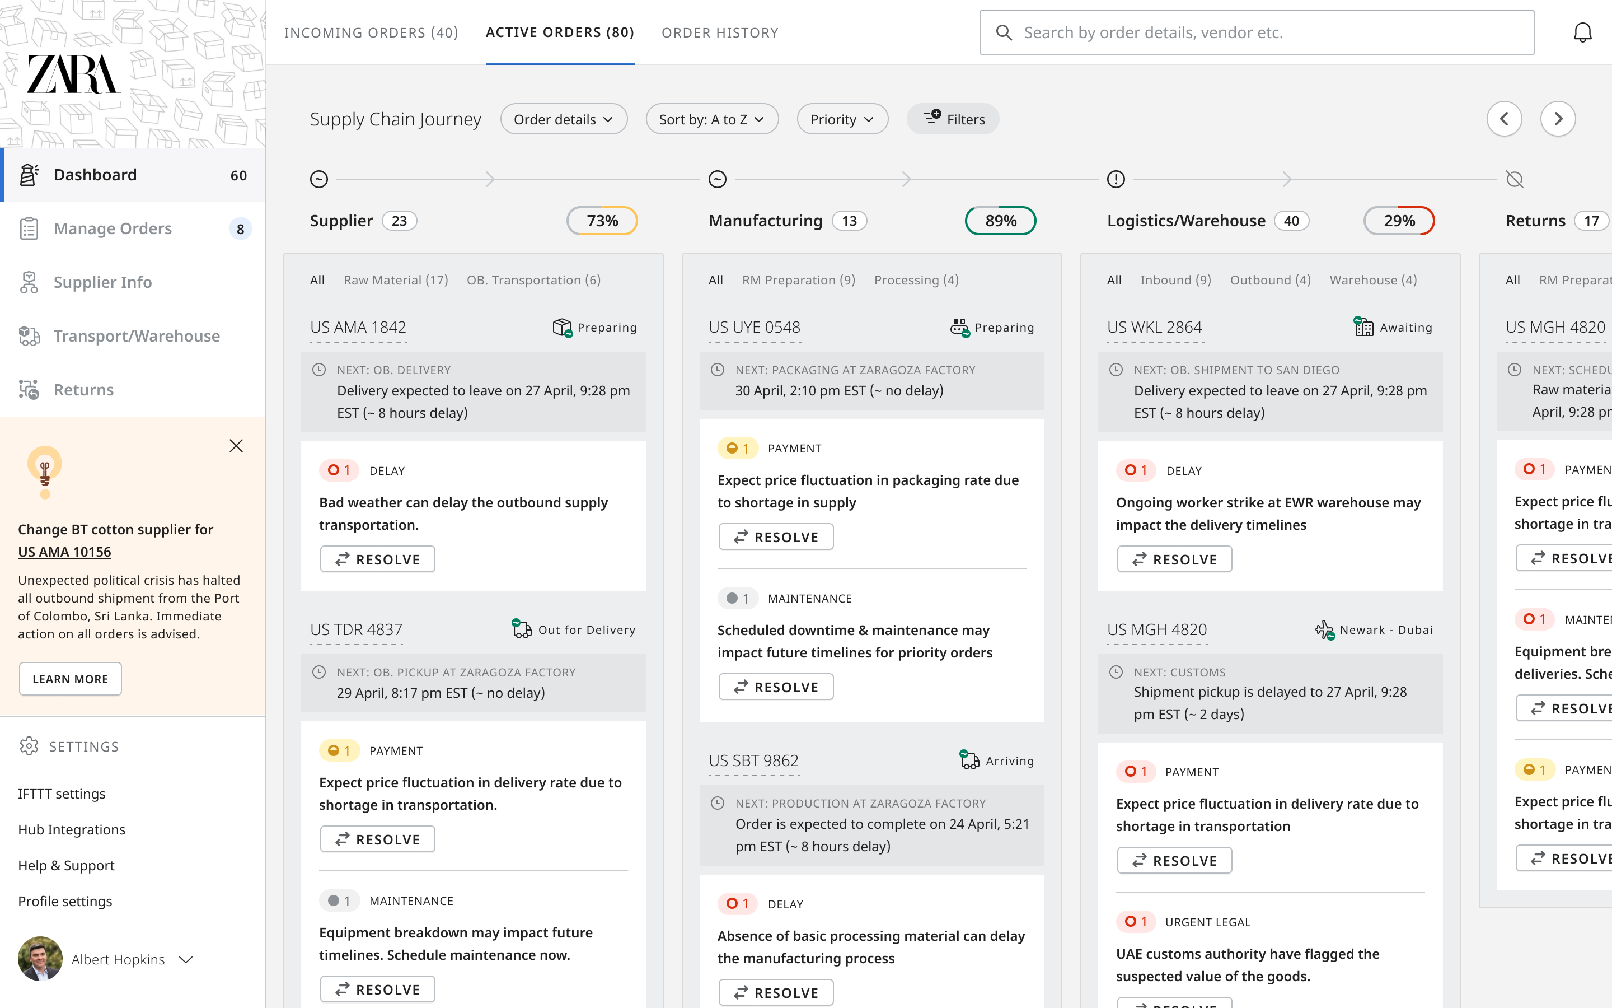Click the ZARA logo

[72, 74]
